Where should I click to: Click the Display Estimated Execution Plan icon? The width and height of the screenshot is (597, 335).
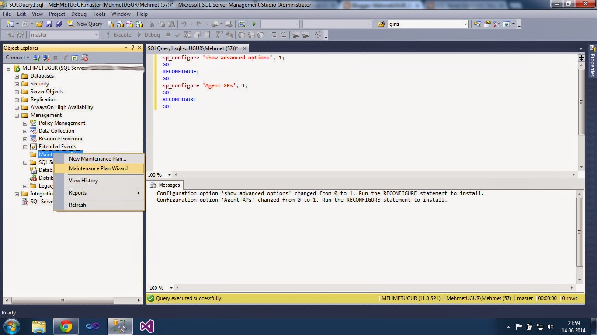click(187, 35)
